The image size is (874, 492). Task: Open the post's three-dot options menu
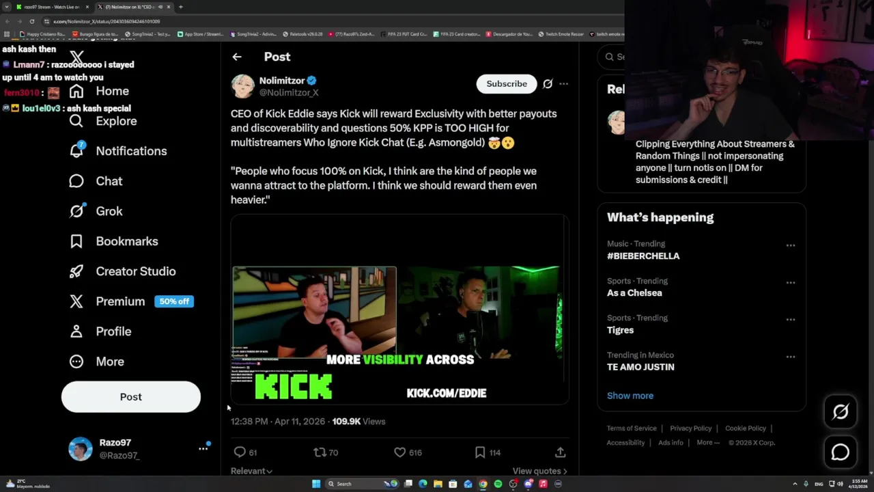click(x=563, y=83)
